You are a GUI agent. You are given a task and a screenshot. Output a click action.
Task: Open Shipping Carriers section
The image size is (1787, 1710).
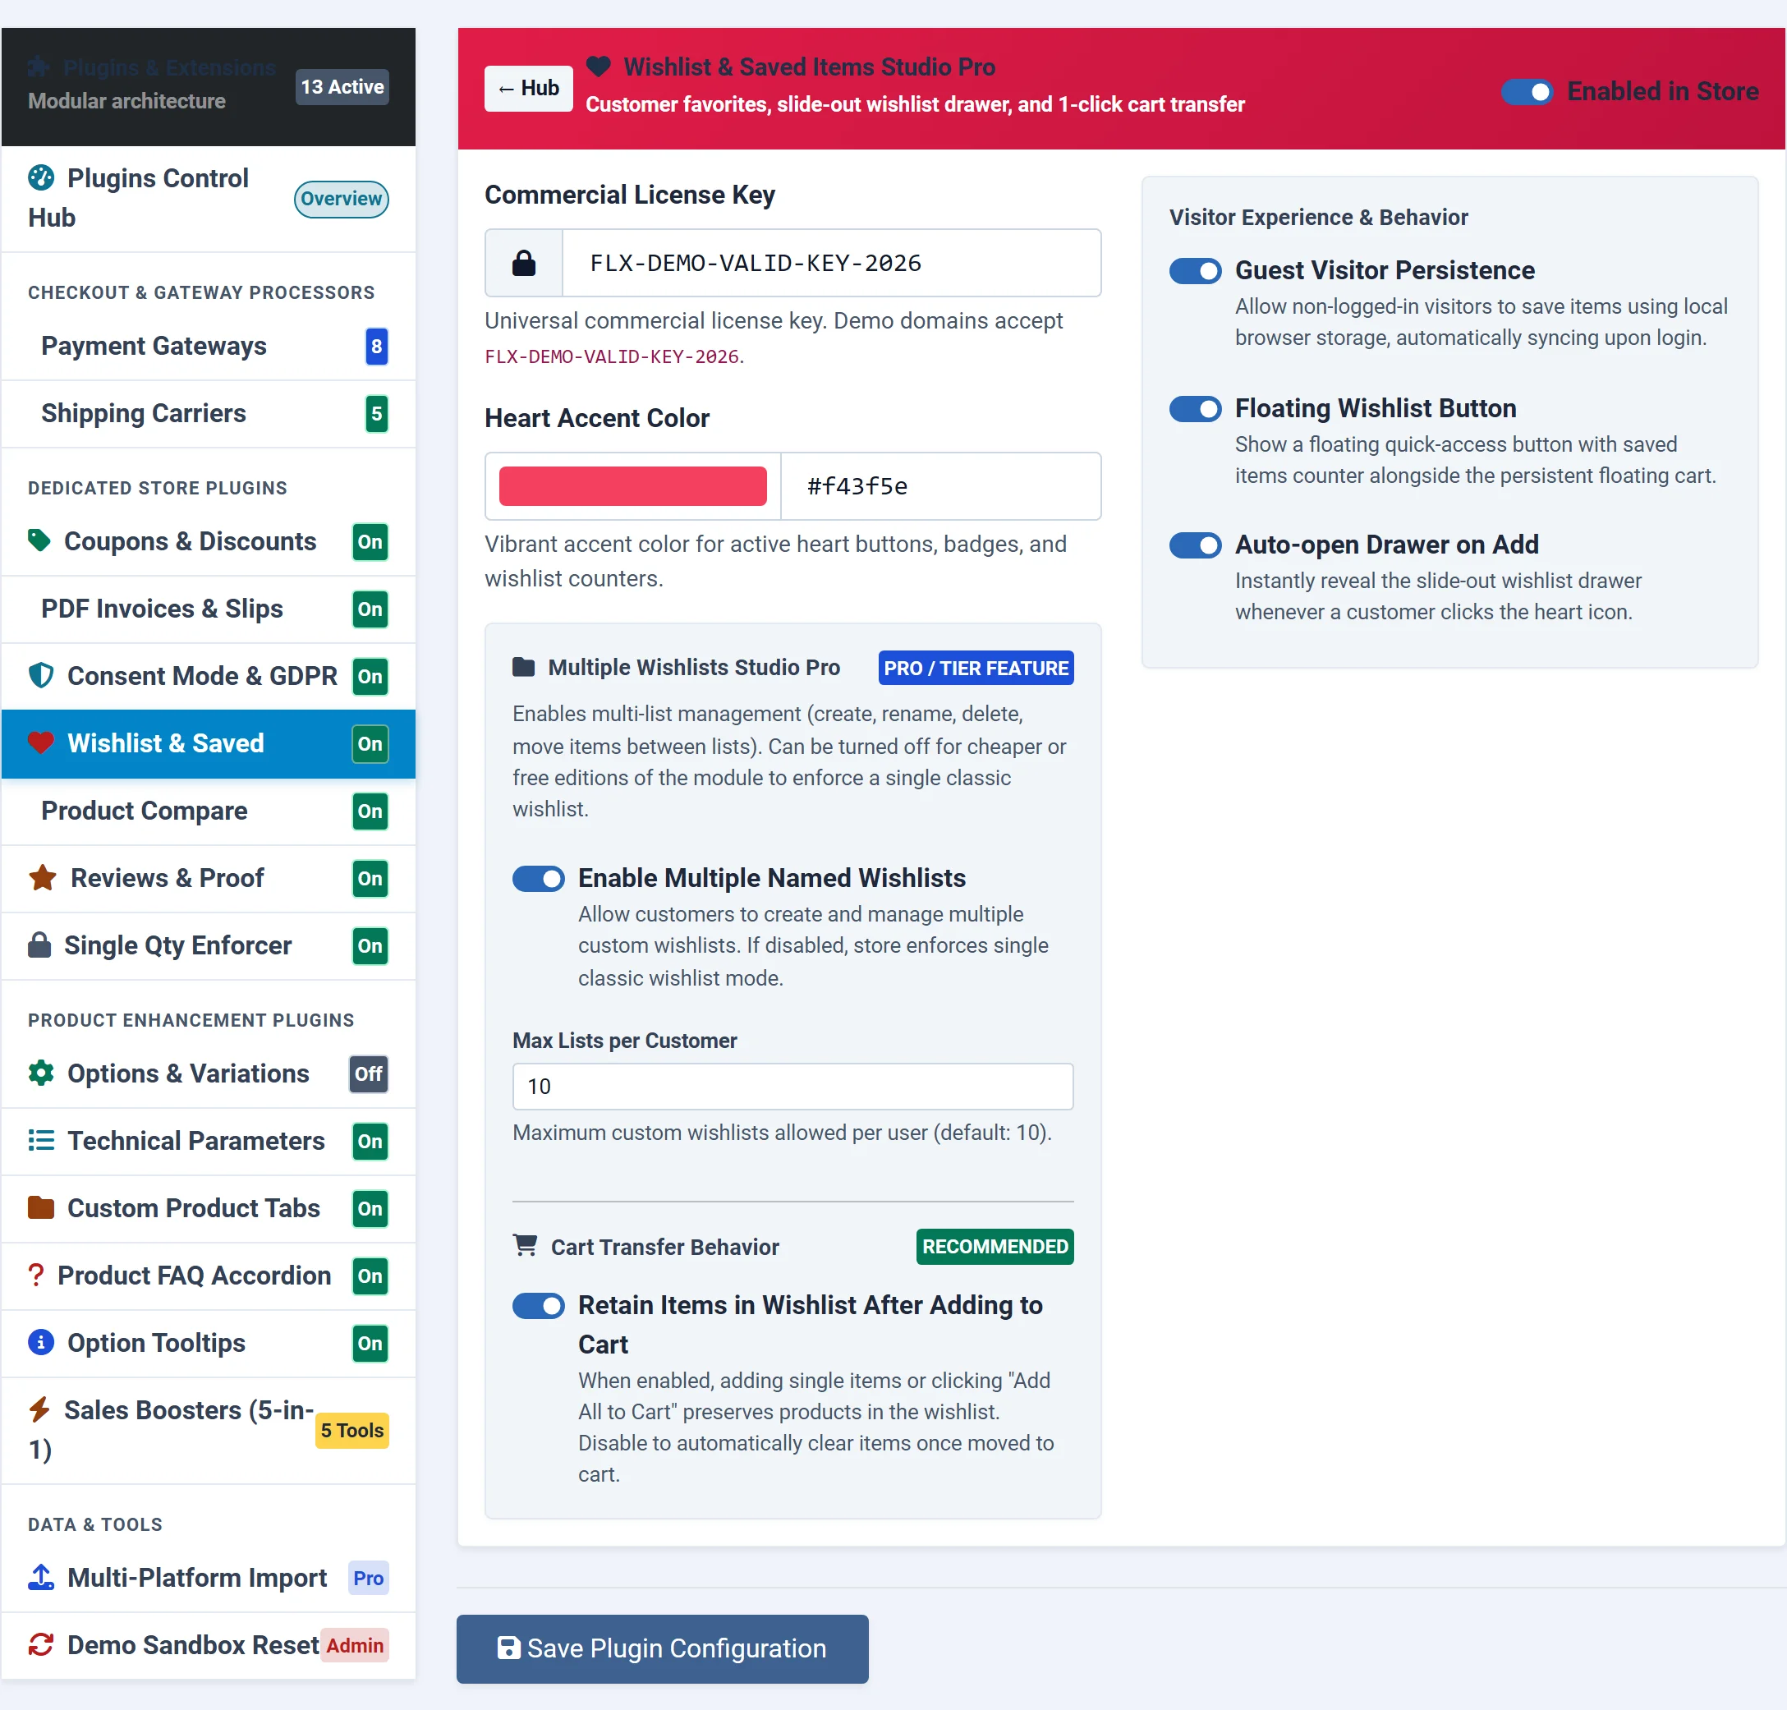[x=209, y=414]
